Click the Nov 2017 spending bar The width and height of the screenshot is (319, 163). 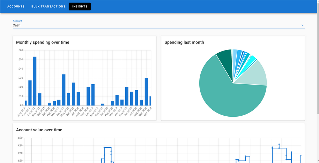tap(40, 100)
